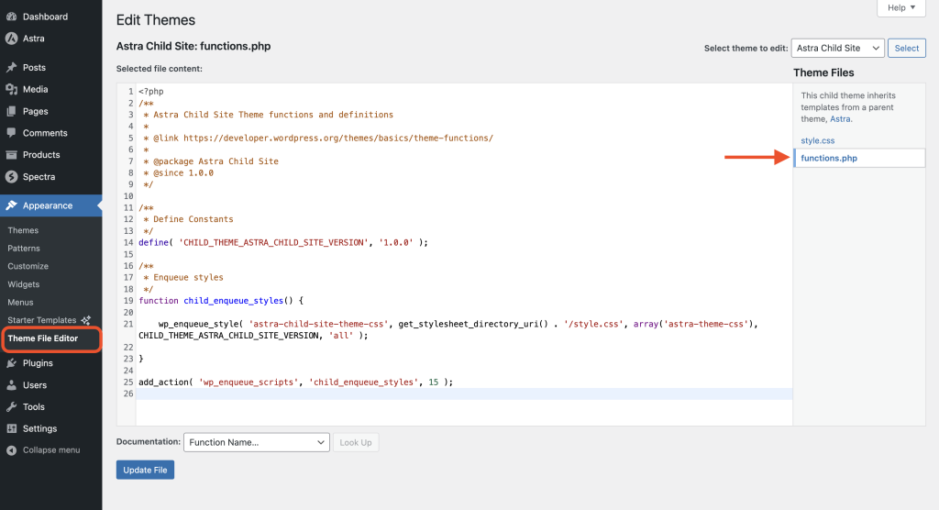Open the Patterns submenu item

point(23,248)
